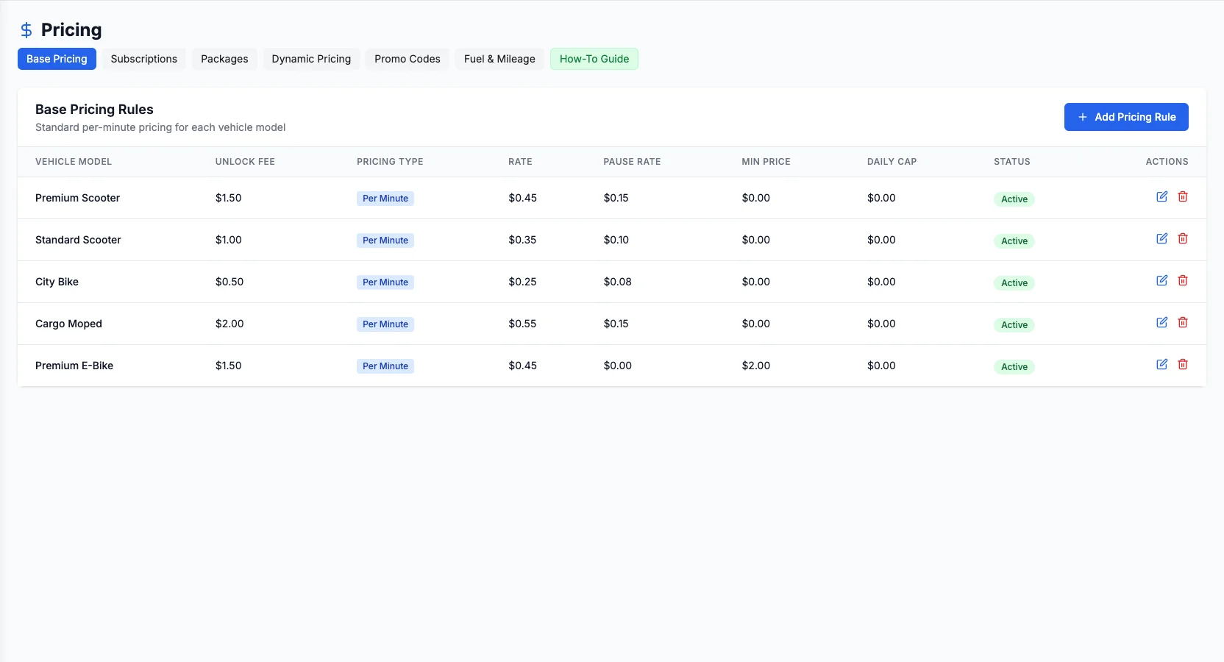
Task: Select the Base Pricing tab
Action: click(57, 59)
